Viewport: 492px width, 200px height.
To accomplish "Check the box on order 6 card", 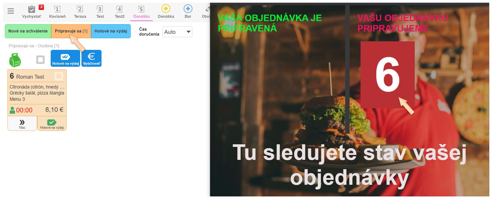I will 59,76.
